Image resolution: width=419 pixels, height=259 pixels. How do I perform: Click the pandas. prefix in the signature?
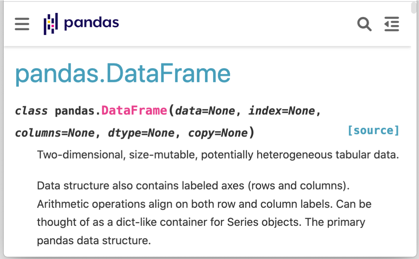click(78, 111)
